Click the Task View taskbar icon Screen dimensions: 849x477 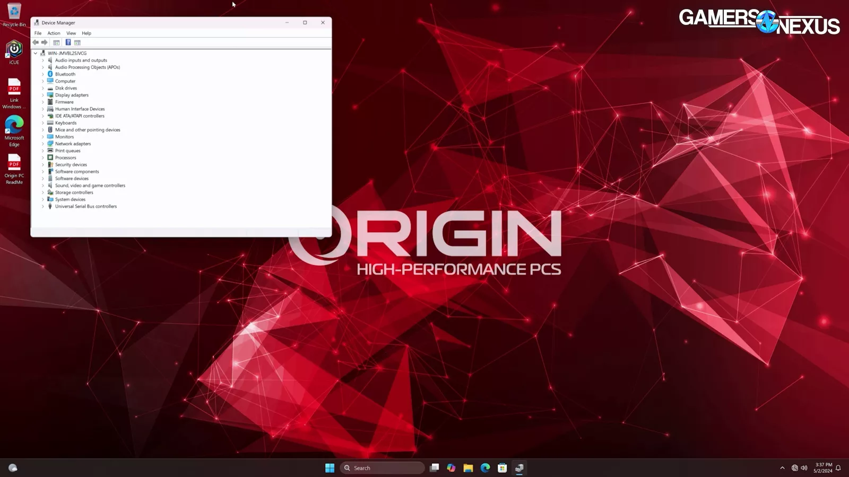tap(434, 467)
